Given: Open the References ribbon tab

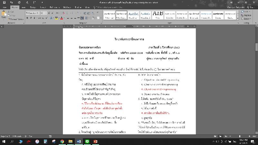Looking at the screenshot, I should (55, 7).
